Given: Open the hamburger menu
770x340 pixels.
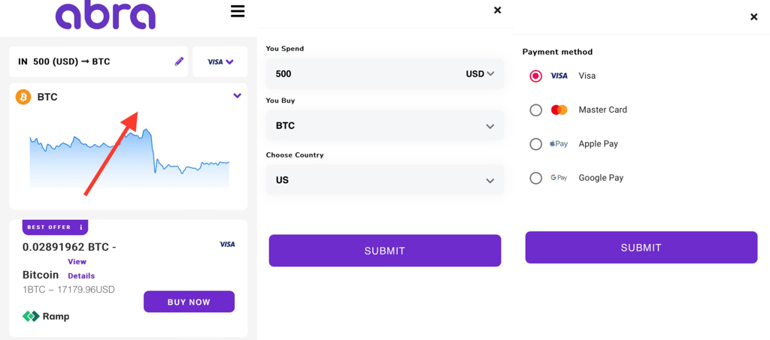Looking at the screenshot, I should (x=238, y=11).
